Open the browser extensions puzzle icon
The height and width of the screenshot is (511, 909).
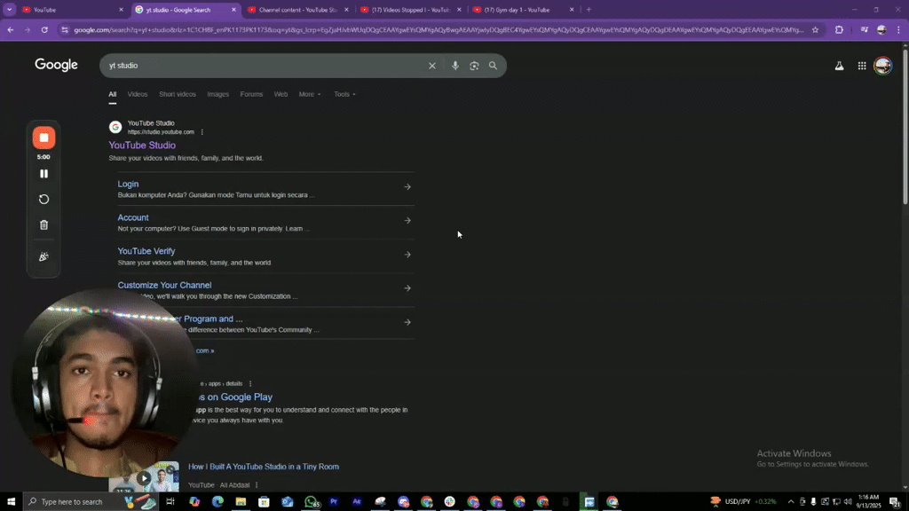(x=839, y=29)
